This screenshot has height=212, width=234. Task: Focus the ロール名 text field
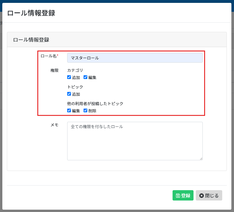click(135, 58)
